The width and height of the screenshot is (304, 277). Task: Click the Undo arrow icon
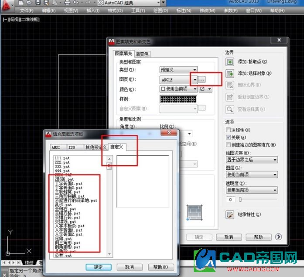coord(76,2)
